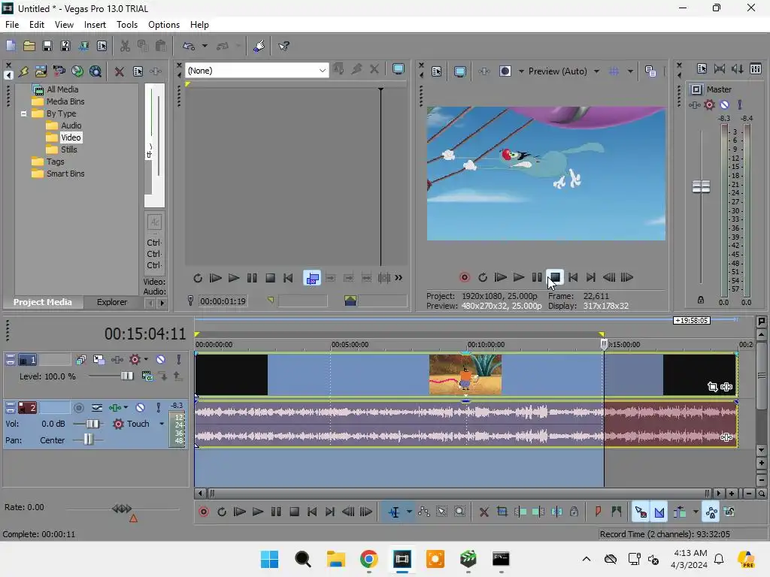The width and height of the screenshot is (770, 577).
Task: Open the Tools menu
Action: tap(126, 25)
